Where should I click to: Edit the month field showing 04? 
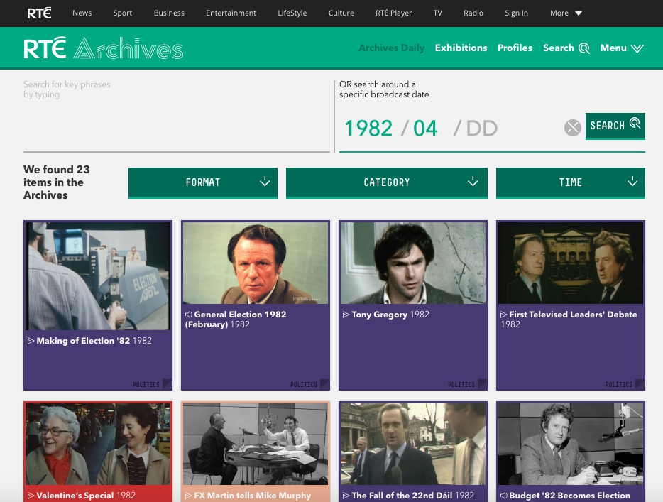tap(425, 128)
